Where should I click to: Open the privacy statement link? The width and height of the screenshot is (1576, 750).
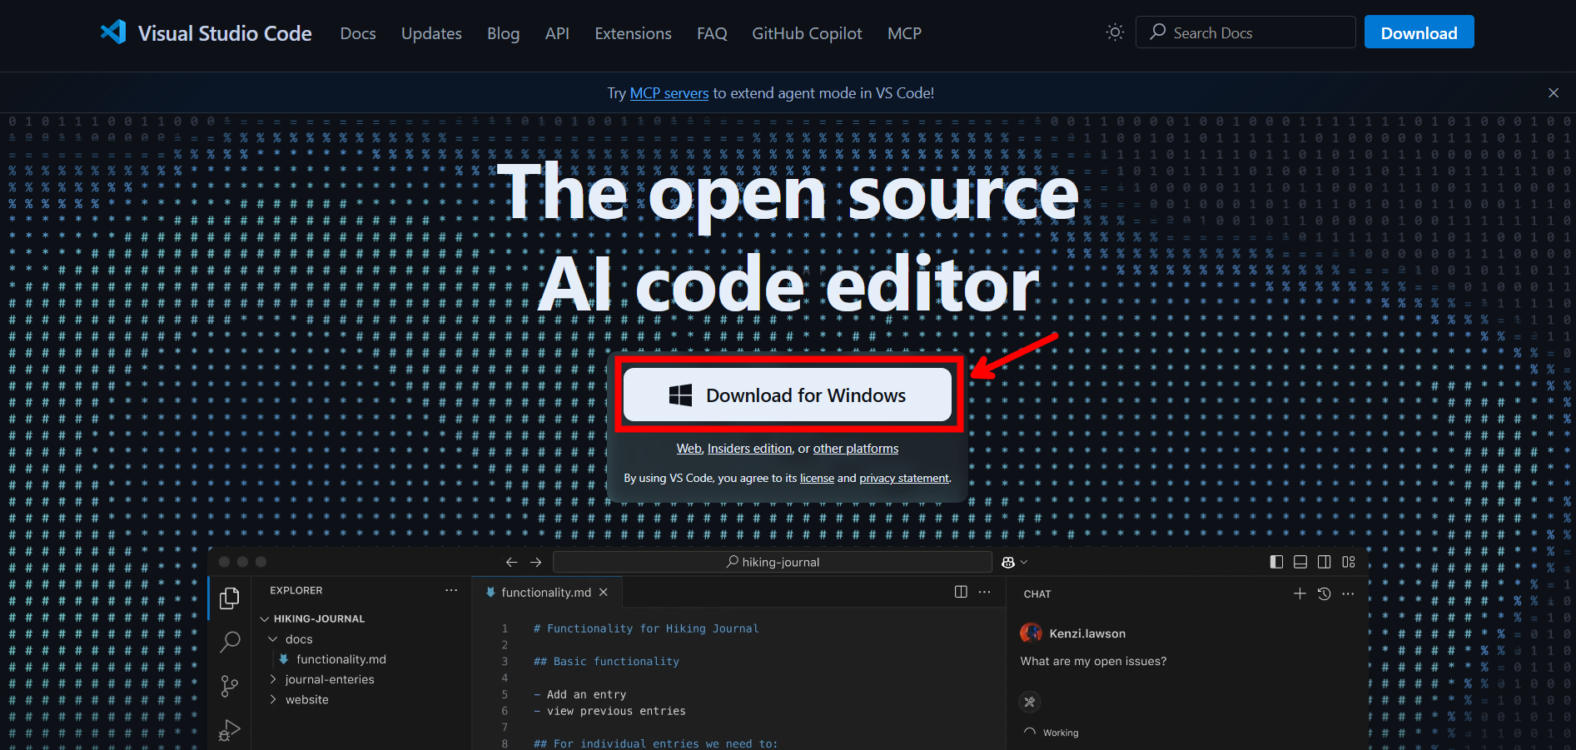click(x=903, y=478)
